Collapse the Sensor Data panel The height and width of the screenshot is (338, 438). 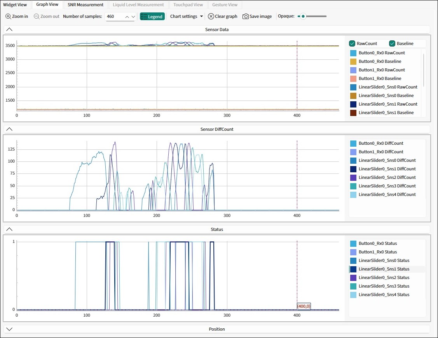[x=10, y=29]
